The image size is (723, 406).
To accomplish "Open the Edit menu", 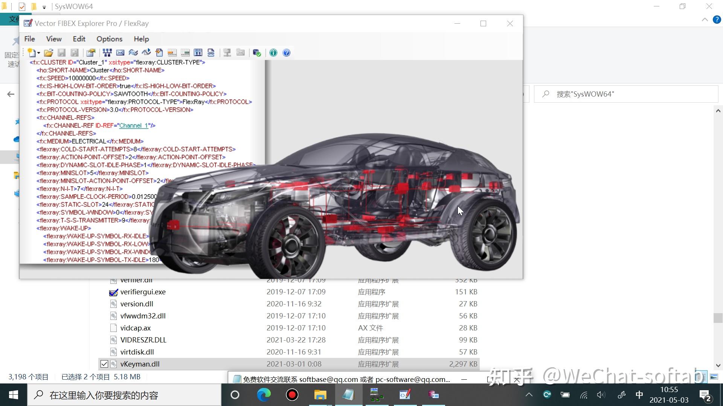I will tap(79, 39).
